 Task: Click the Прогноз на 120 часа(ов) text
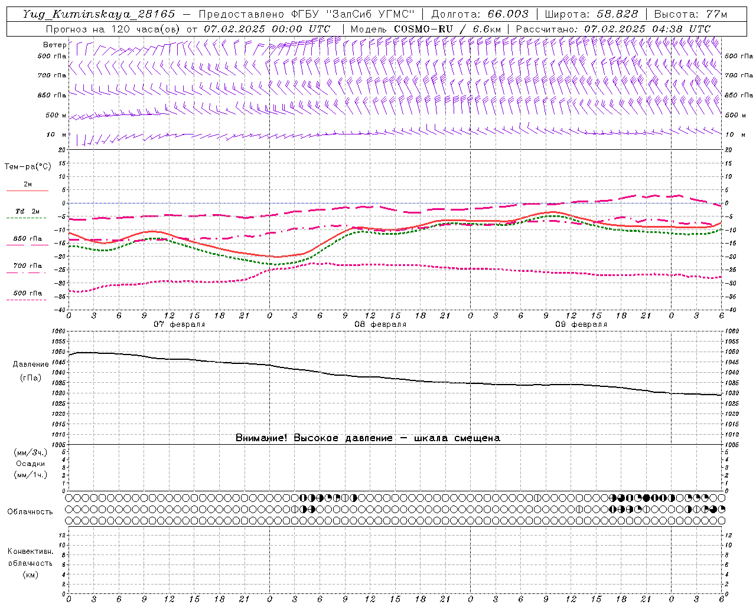(x=113, y=29)
